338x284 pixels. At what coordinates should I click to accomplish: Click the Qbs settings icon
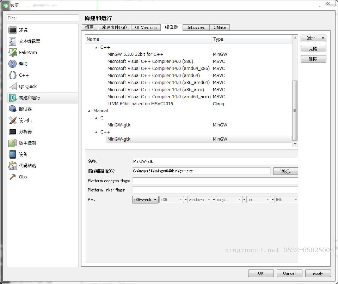click(x=13, y=177)
